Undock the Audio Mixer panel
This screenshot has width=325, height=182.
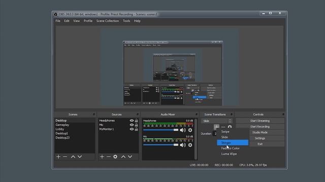tap(197, 114)
